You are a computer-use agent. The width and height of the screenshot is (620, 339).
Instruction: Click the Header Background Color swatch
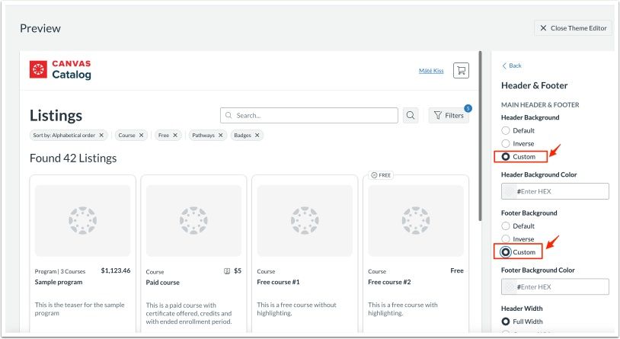tap(509, 191)
